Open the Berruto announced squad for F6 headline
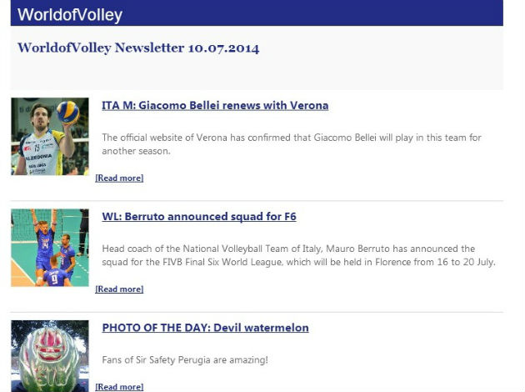This screenshot has width=525, height=392. [198, 217]
